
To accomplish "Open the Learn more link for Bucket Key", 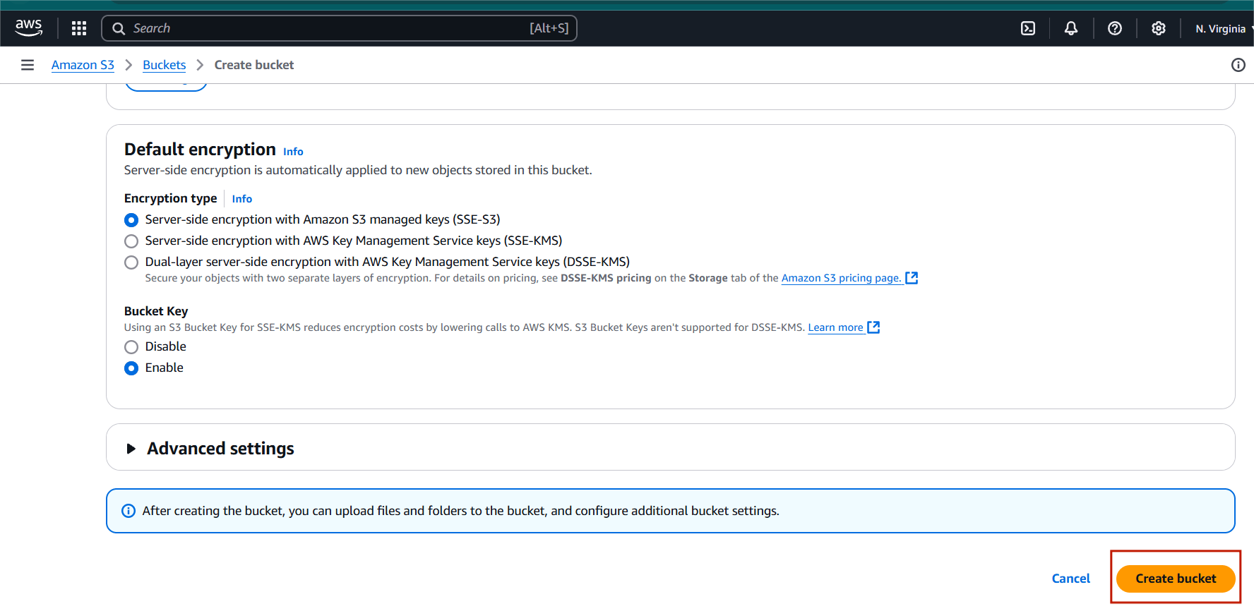I will 835,327.
